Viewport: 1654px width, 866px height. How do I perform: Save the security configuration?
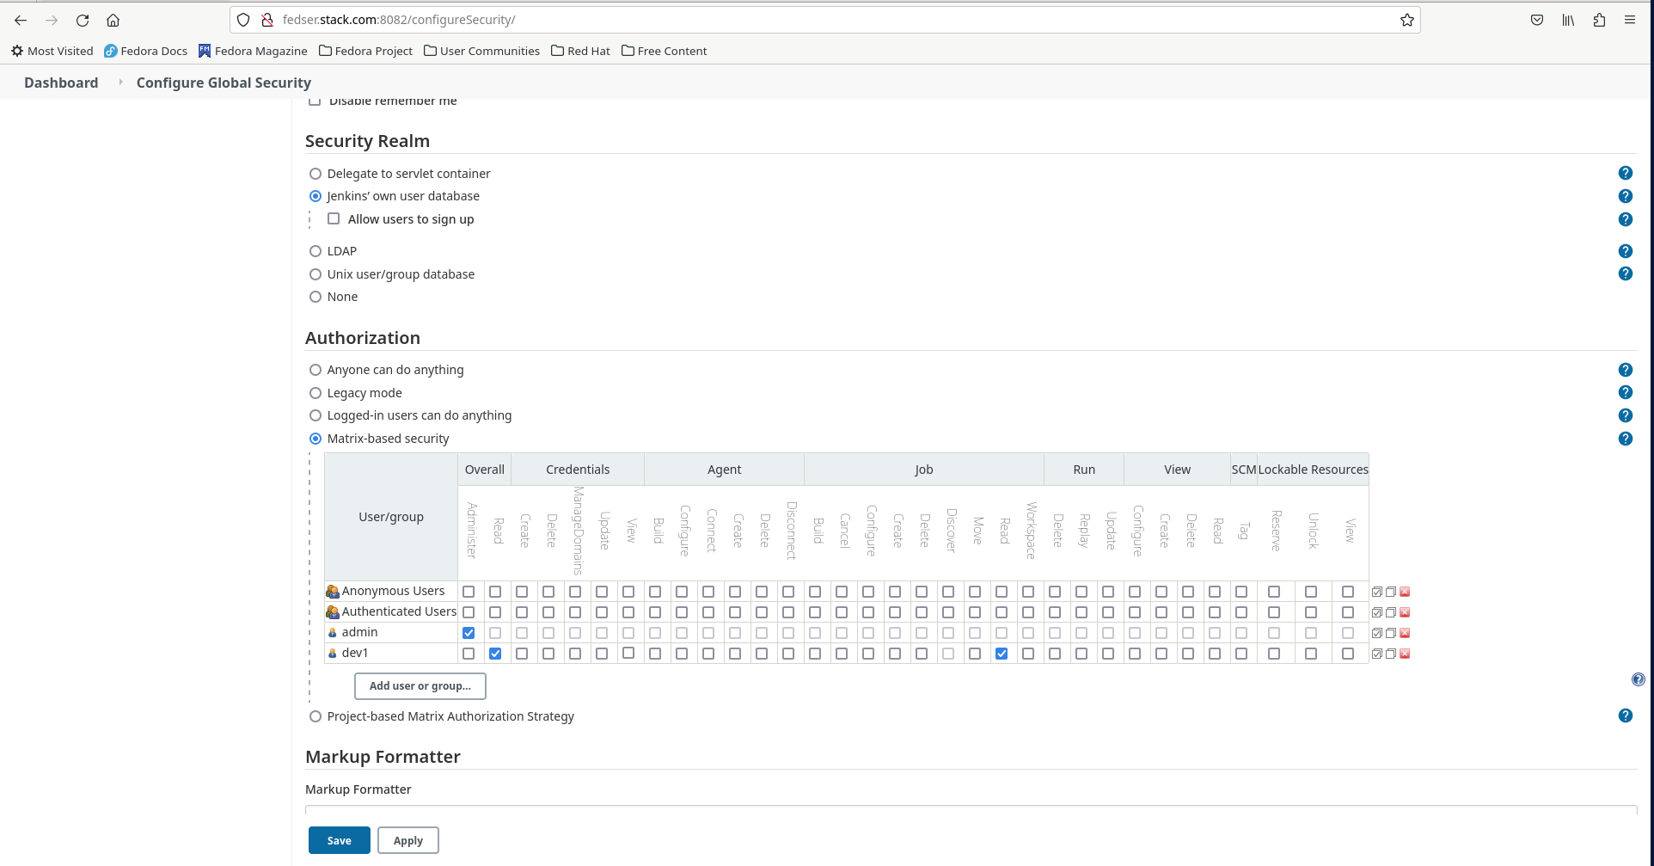click(x=339, y=840)
